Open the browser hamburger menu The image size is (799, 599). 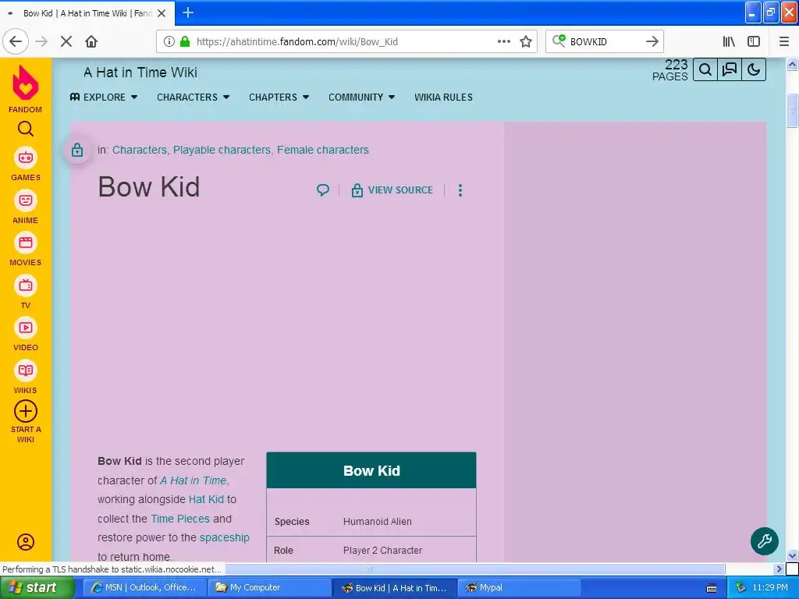(x=784, y=42)
